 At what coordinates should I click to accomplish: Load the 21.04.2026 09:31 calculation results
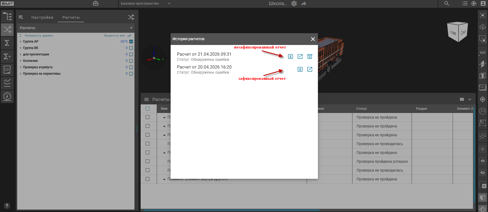click(x=290, y=56)
